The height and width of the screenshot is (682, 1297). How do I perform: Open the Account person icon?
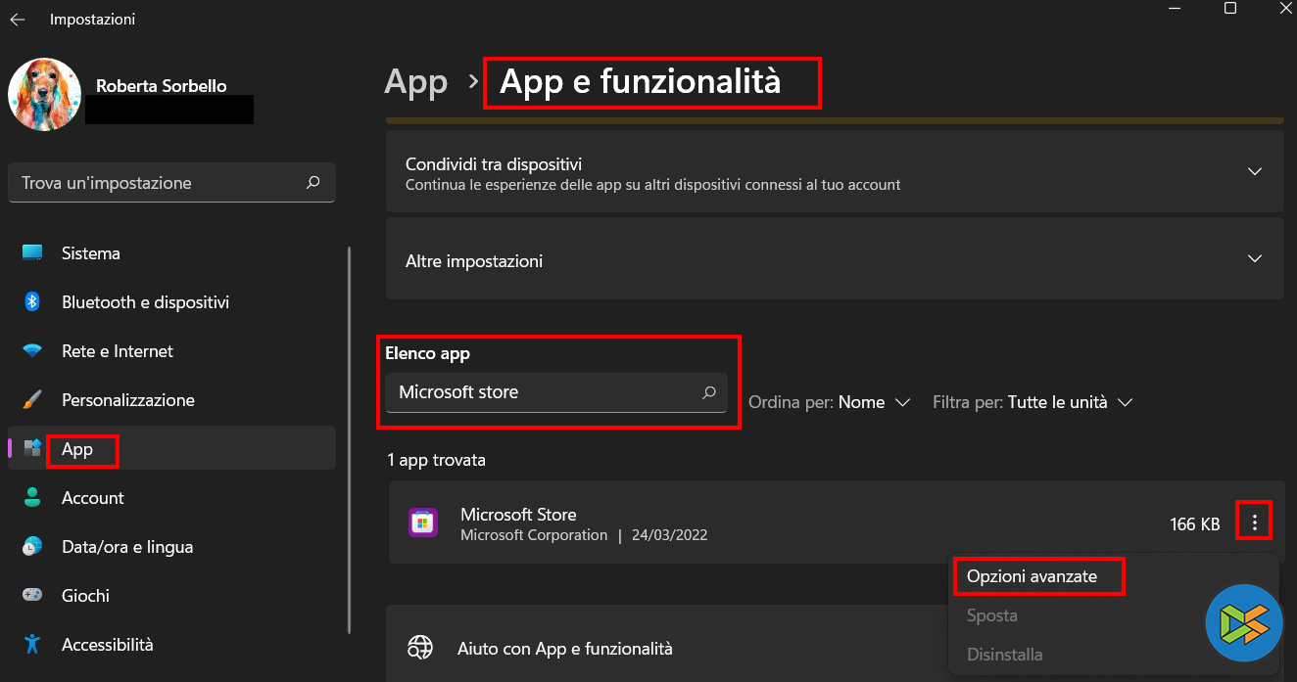32,498
